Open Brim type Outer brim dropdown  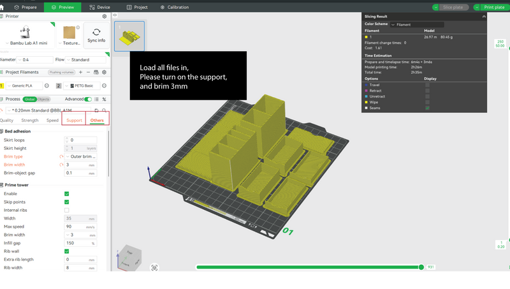click(81, 156)
